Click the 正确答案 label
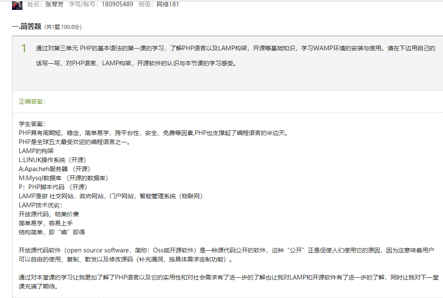Image resolution: width=443 pixels, height=298 pixels. click(x=32, y=101)
